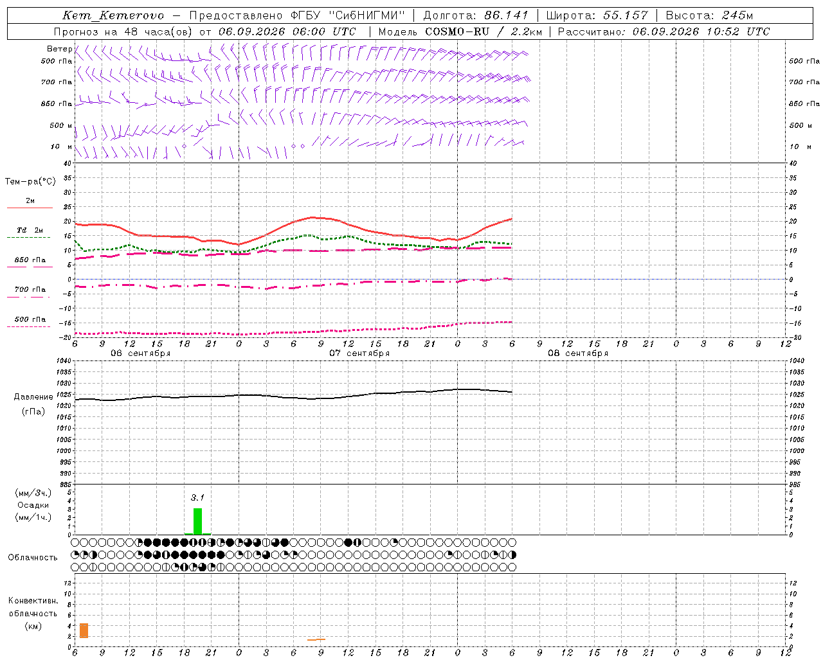Click the 3.1 precipitation value label
This screenshot has width=823, height=658.
pyautogui.click(x=197, y=497)
